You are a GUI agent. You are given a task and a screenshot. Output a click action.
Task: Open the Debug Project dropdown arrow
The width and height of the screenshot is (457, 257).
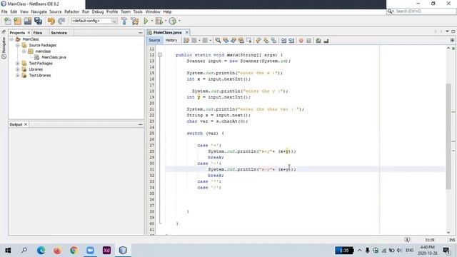[x=166, y=21]
